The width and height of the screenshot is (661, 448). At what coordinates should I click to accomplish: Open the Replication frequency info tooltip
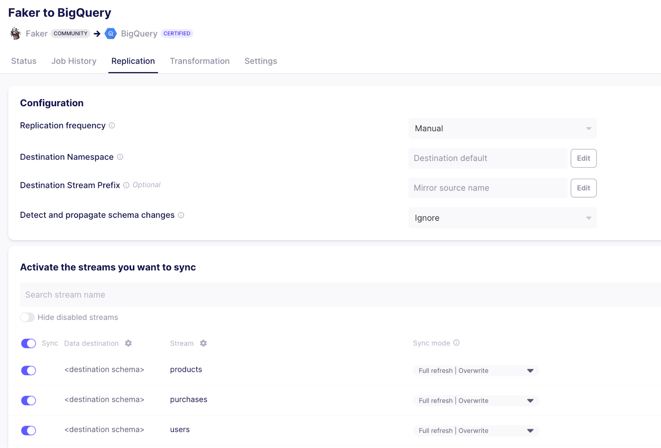(112, 126)
